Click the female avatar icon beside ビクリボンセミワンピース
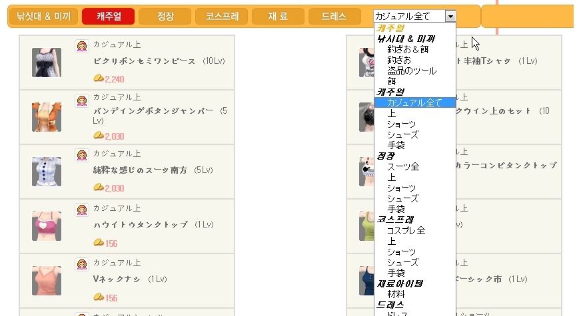This screenshot has height=316, width=579. click(82, 47)
